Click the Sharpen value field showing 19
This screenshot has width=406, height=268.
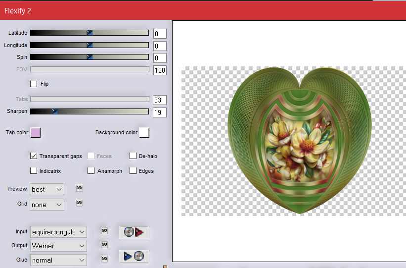click(160, 112)
